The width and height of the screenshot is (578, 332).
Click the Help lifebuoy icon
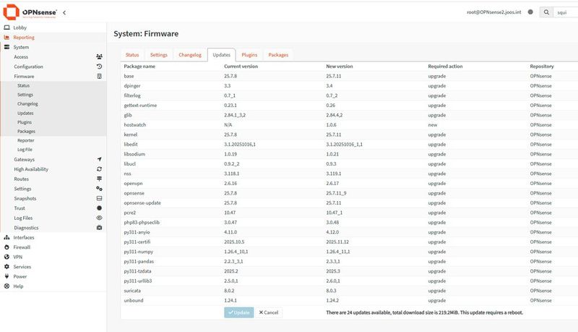[x=7, y=286]
